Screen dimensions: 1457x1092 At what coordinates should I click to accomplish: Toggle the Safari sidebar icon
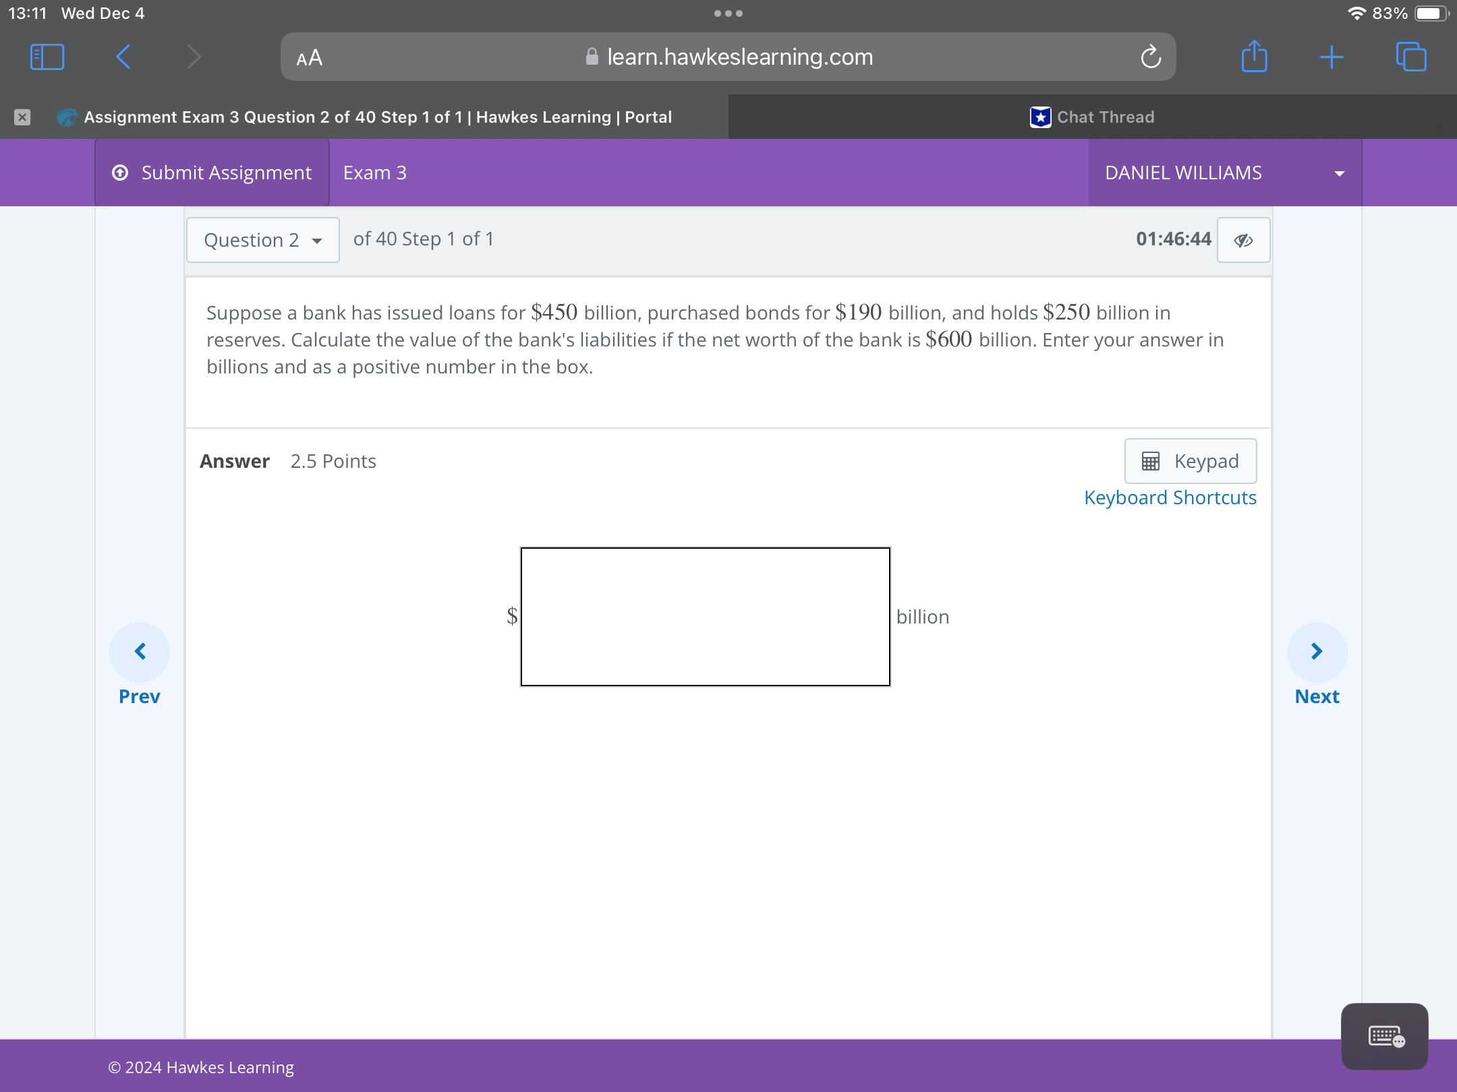(47, 57)
